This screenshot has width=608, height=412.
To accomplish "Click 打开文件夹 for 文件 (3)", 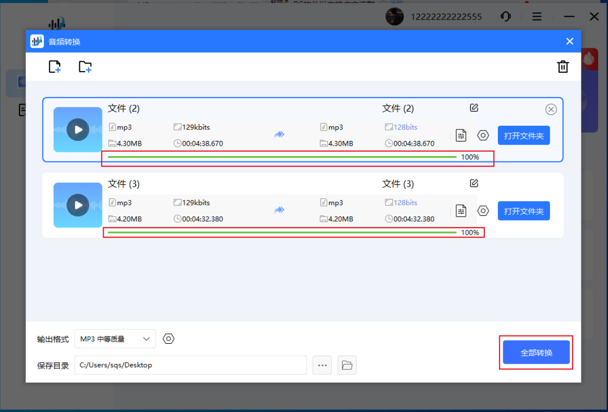I will click(x=524, y=211).
